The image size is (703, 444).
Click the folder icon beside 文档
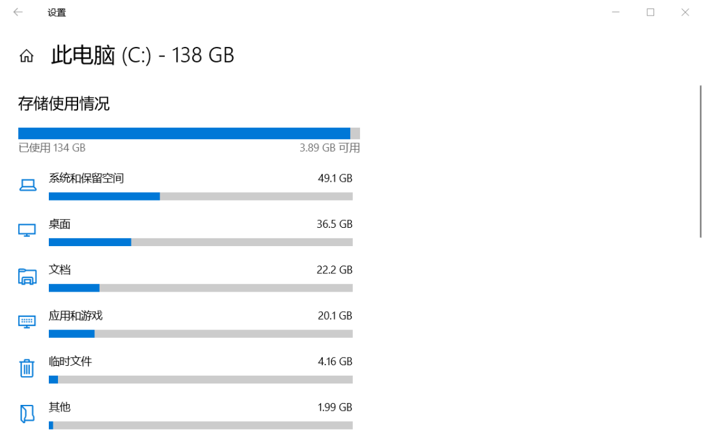click(x=27, y=276)
